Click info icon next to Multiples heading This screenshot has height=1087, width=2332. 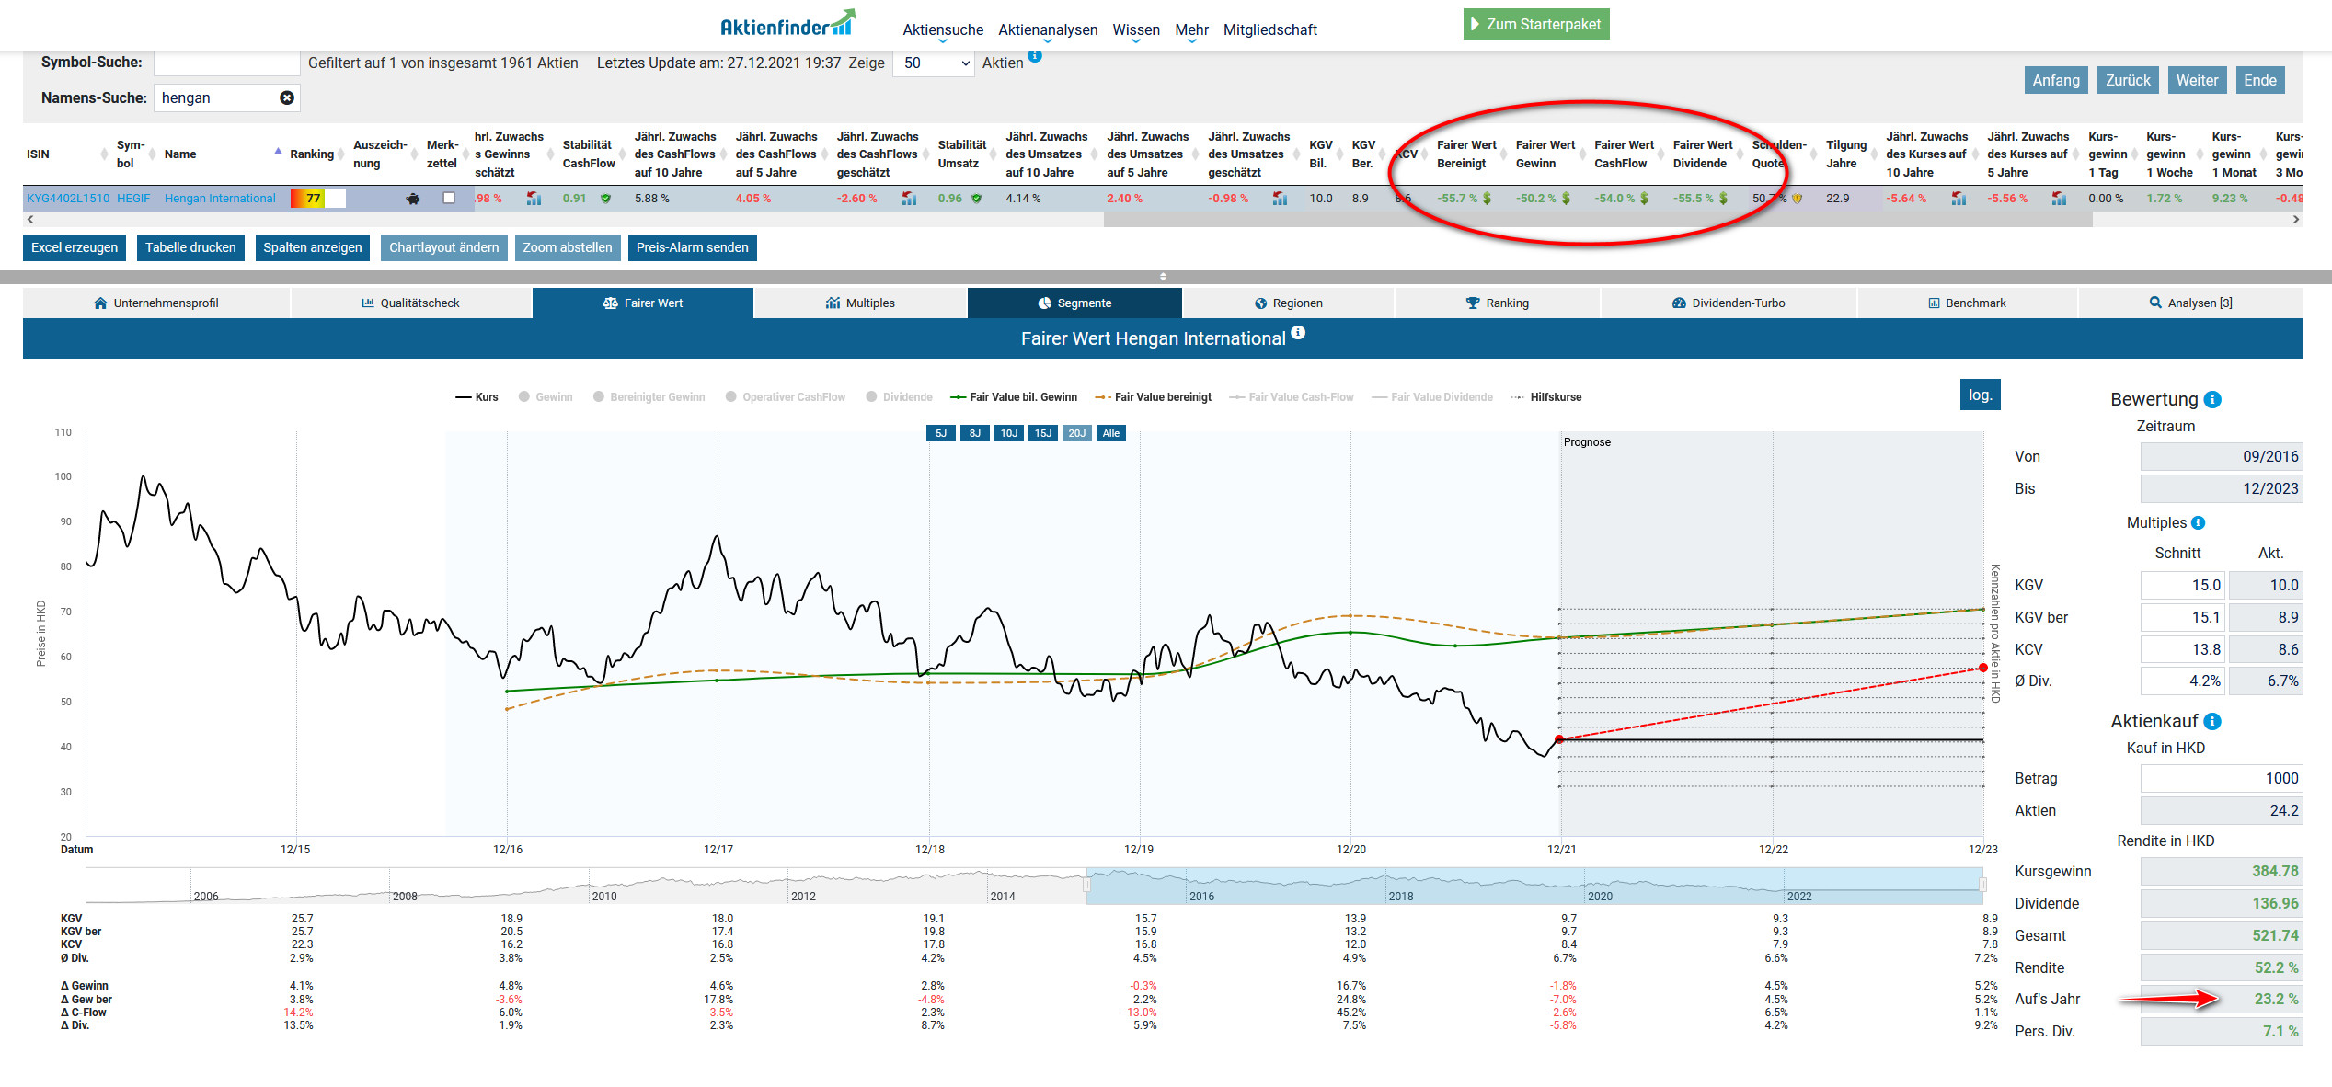pos(2199,522)
